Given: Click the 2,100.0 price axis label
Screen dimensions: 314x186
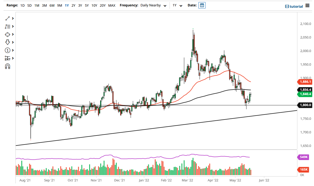Looking at the screenshot, I should (305, 24).
